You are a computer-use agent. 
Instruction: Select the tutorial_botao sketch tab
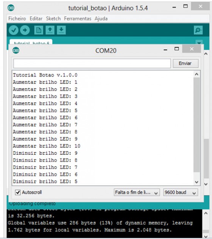[31, 42]
